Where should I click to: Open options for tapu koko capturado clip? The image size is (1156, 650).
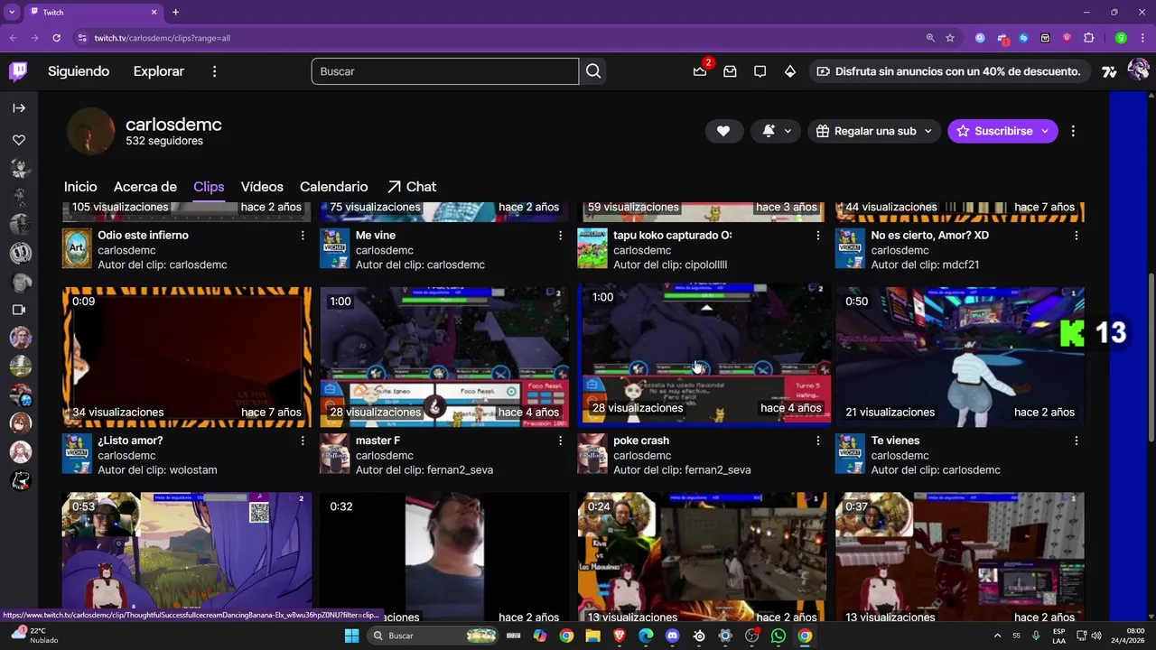click(x=818, y=236)
